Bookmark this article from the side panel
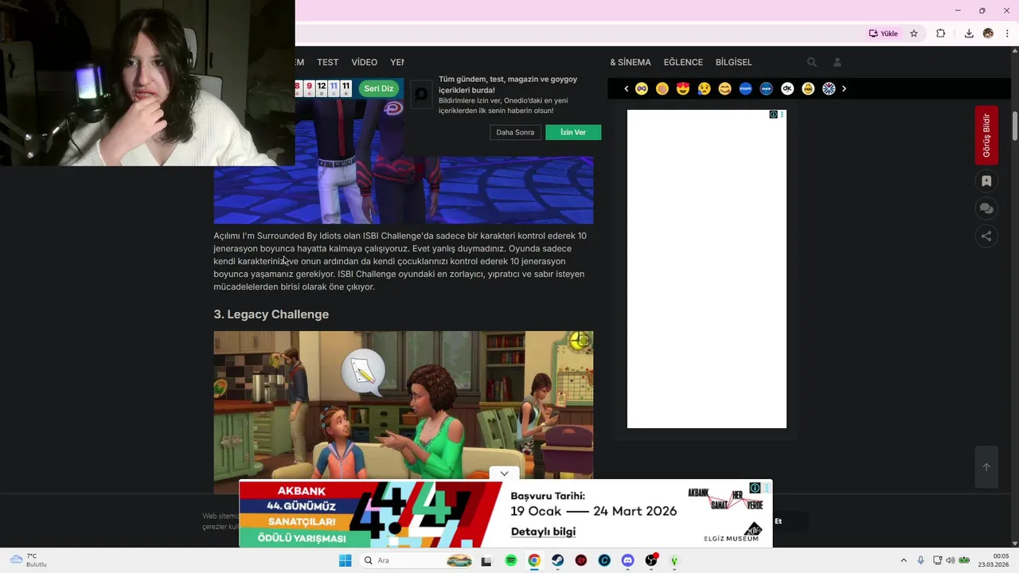Image resolution: width=1019 pixels, height=573 pixels. coord(986,181)
